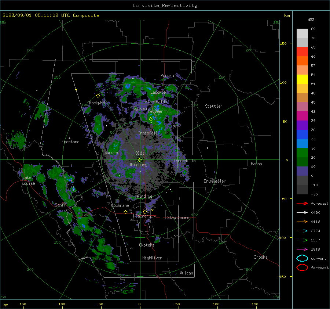The height and width of the screenshot is (309, 330).
Task: Select the bright yellow 51-54 dBZ swatch
Action: click(x=302, y=79)
